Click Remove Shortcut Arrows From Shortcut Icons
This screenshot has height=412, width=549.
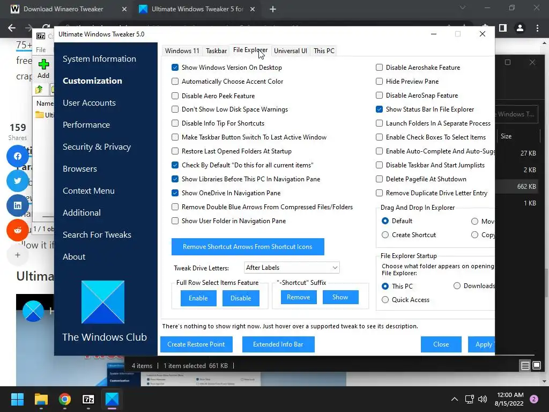[248, 247]
